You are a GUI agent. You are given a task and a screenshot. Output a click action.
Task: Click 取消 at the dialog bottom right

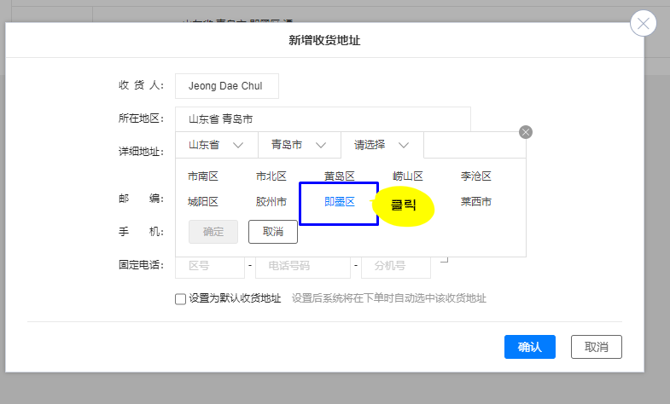(x=597, y=347)
